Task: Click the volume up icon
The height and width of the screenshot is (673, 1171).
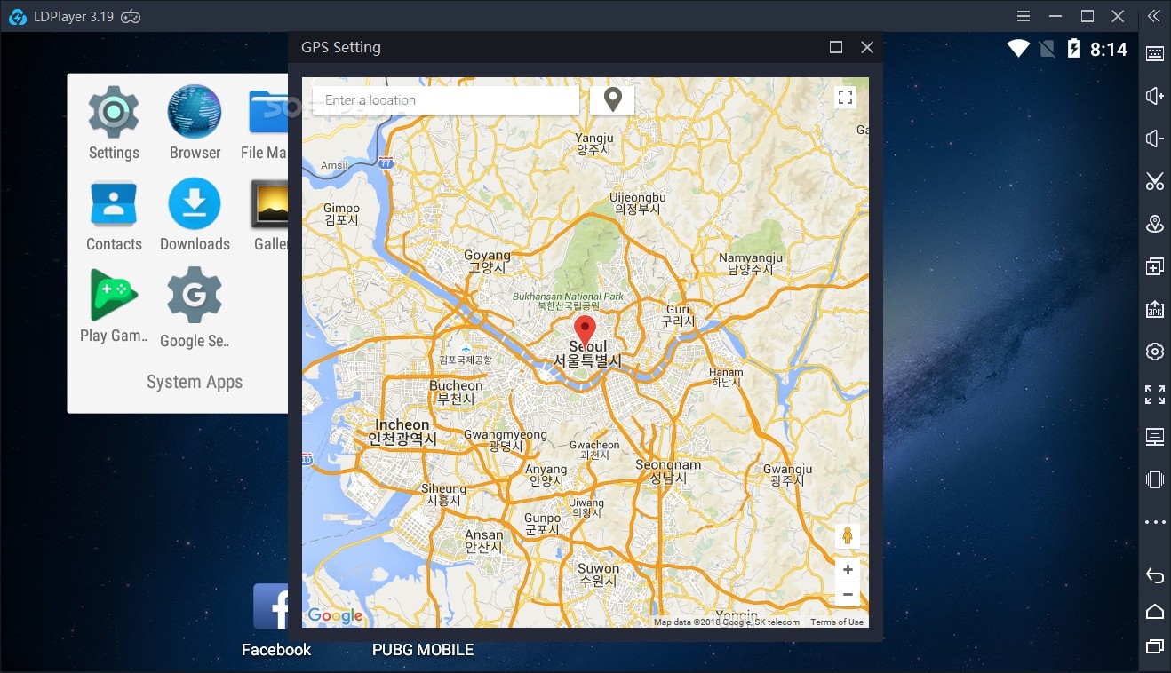Action: [1154, 96]
